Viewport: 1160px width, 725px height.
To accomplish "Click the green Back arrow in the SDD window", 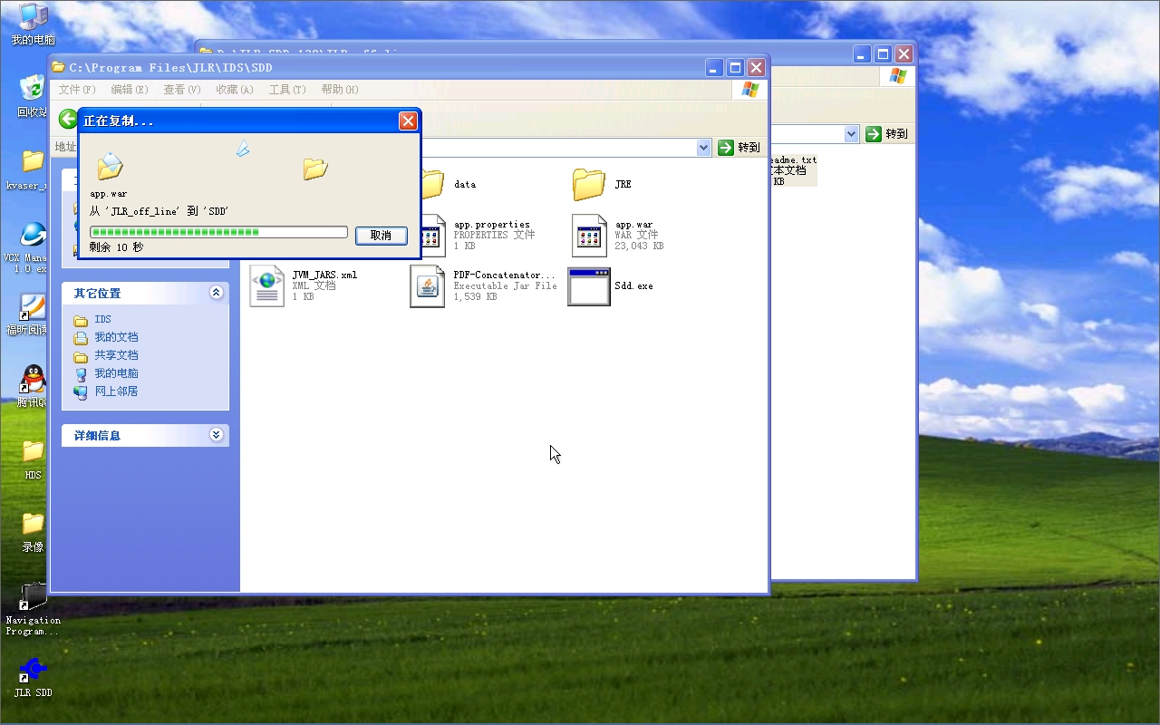I will [68, 119].
